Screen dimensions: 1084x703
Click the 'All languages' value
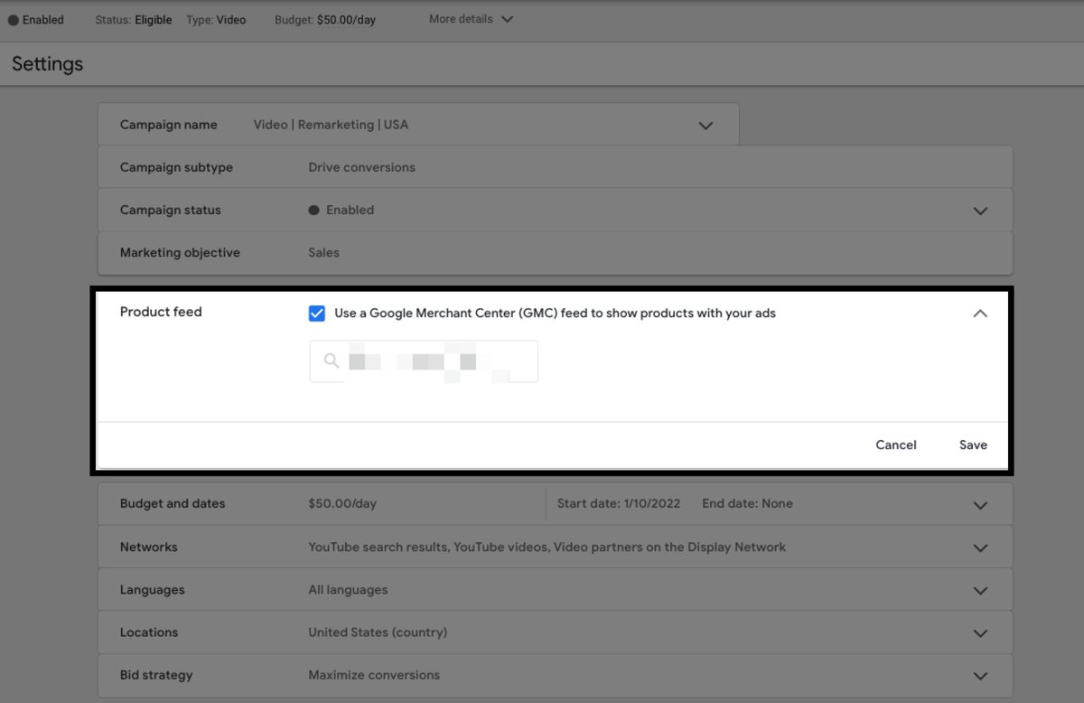pyautogui.click(x=348, y=589)
